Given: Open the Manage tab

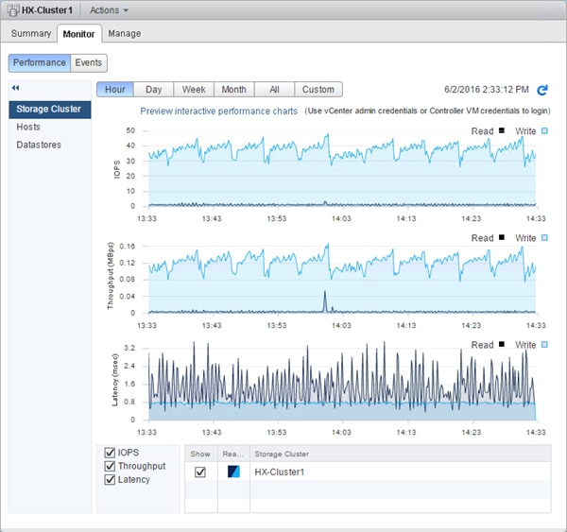Looking at the screenshot, I should [x=125, y=34].
